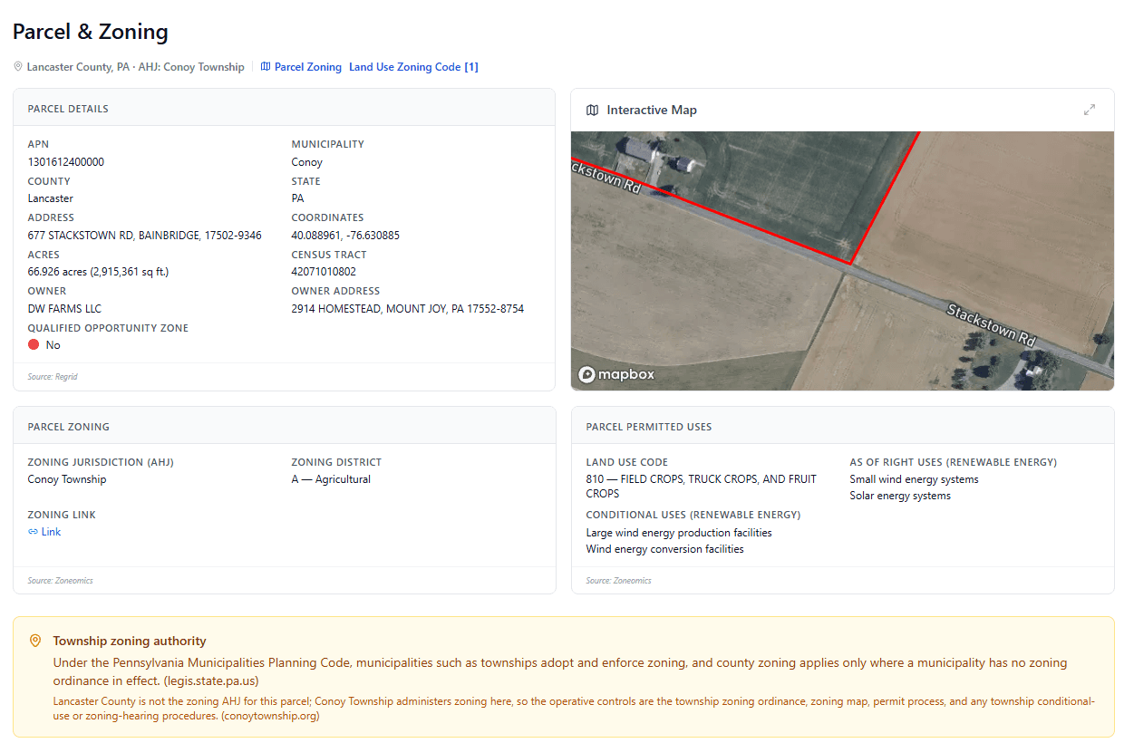
Task: Click the owner name DW FARMS LLC
Action: 64,309
